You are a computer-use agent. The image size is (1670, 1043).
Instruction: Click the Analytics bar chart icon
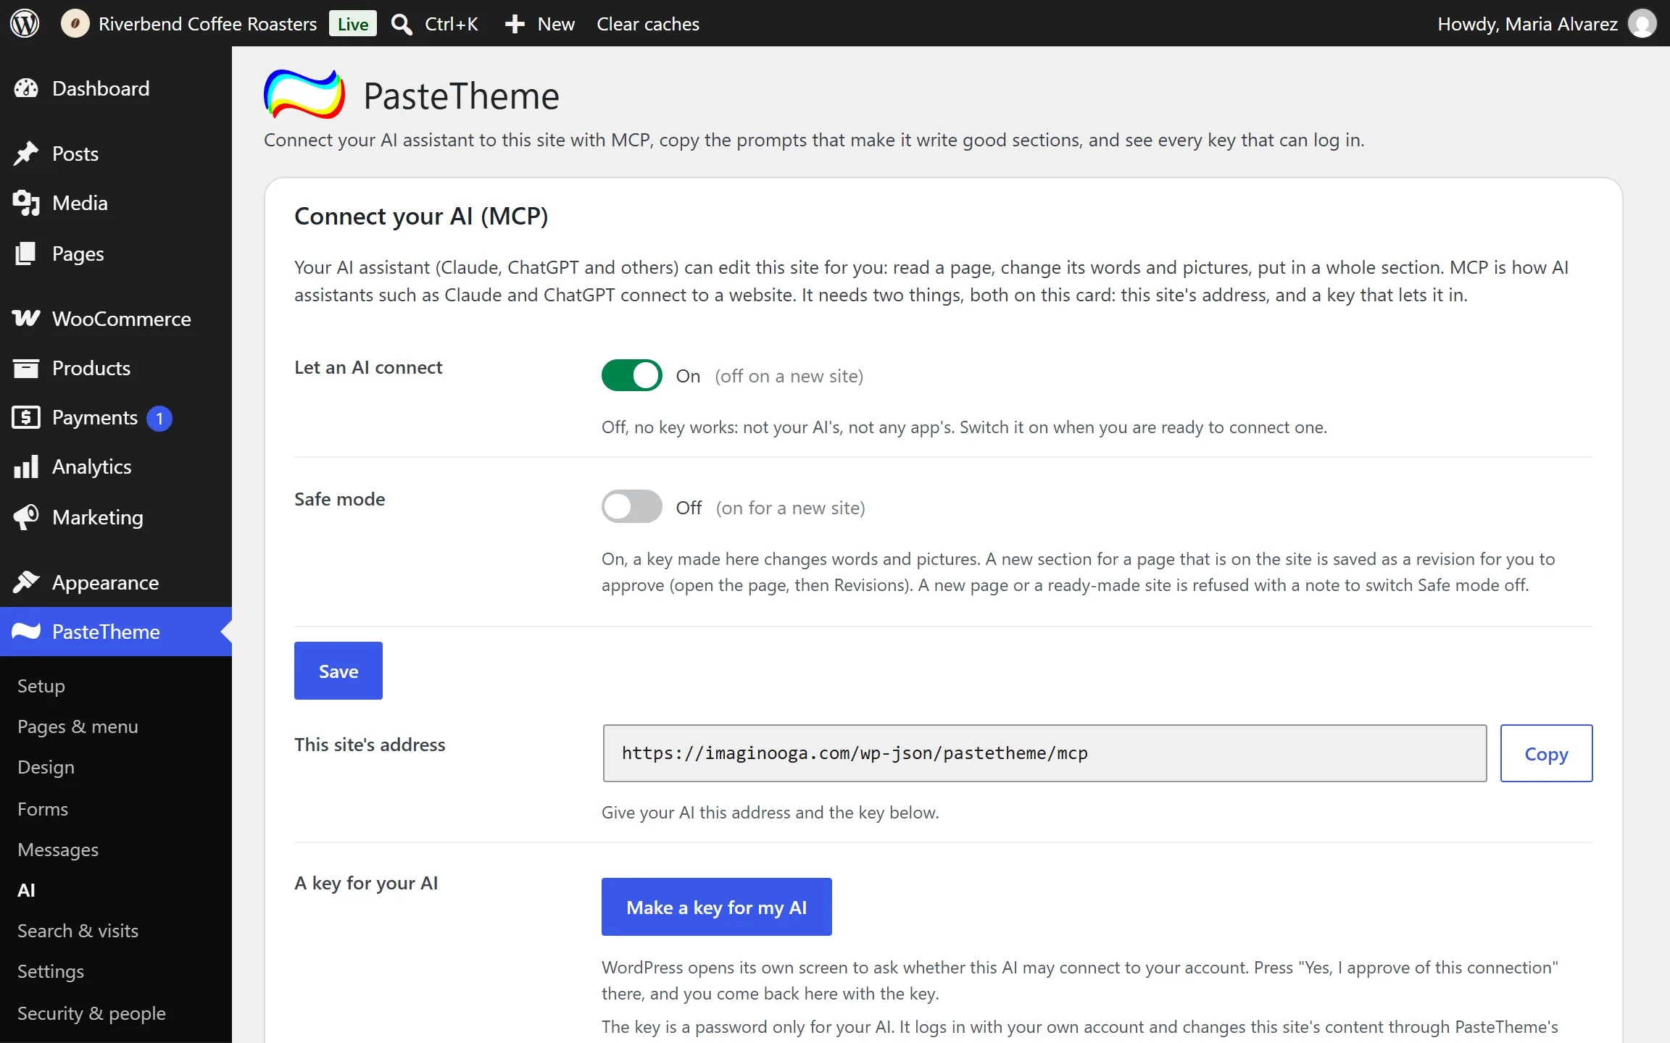coord(26,466)
